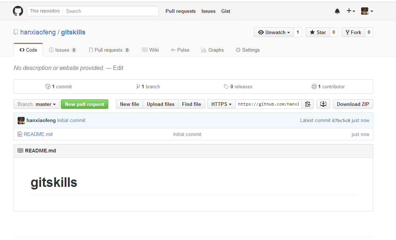
Task: Open Gist in the top navigation
Action: click(x=226, y=11)
